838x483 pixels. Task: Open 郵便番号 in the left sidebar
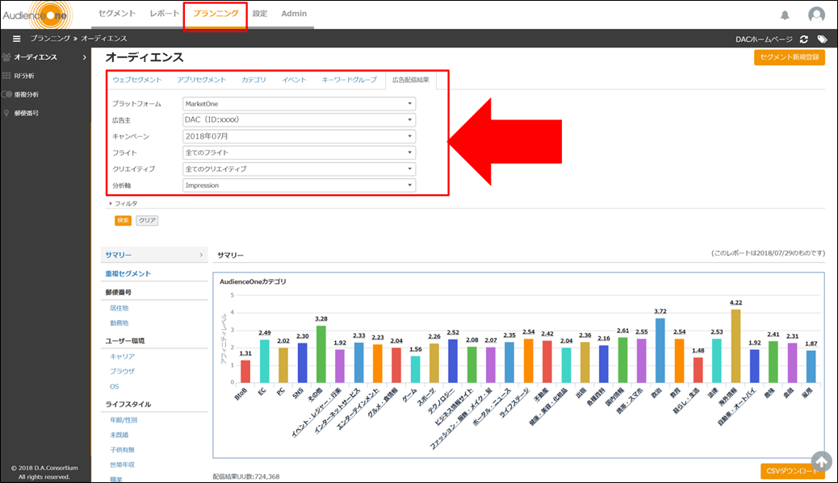coord(26,113)
